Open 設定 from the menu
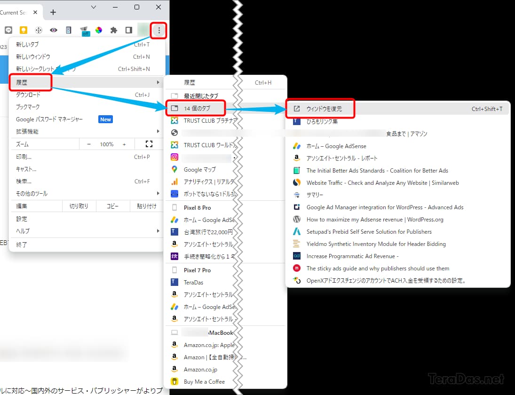 (x=86, y=219)
